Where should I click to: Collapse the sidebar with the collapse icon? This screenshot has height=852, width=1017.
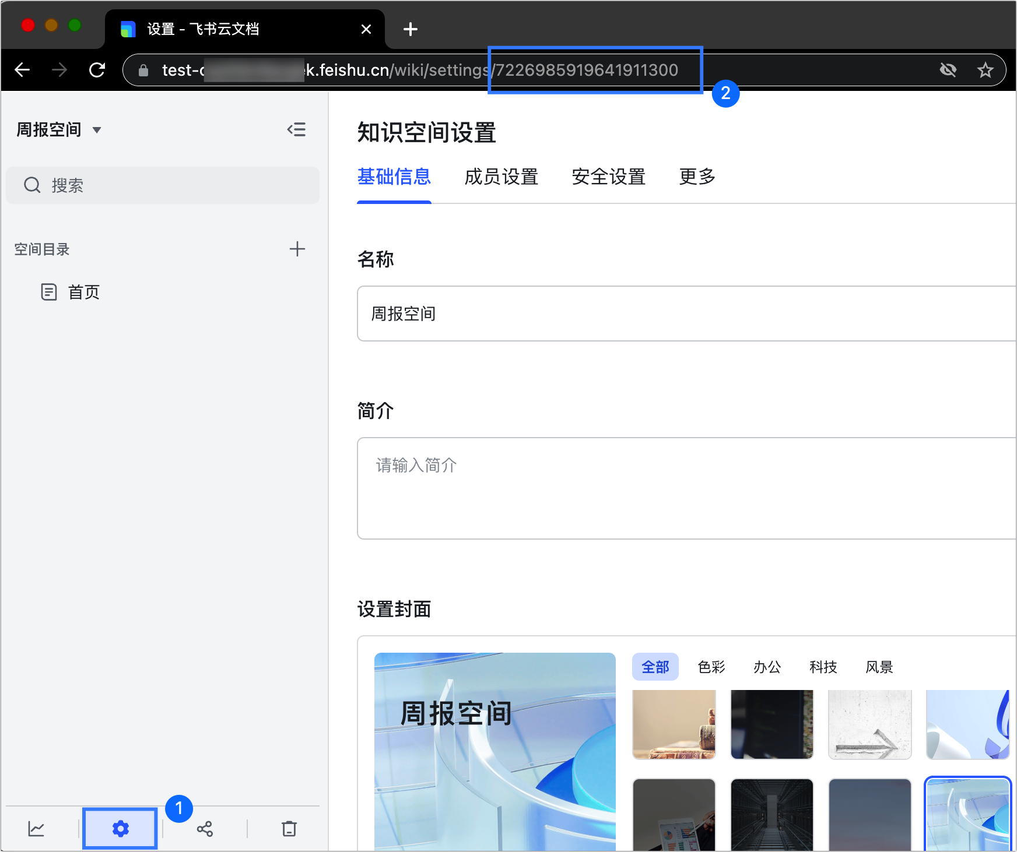tap(297, 129)
